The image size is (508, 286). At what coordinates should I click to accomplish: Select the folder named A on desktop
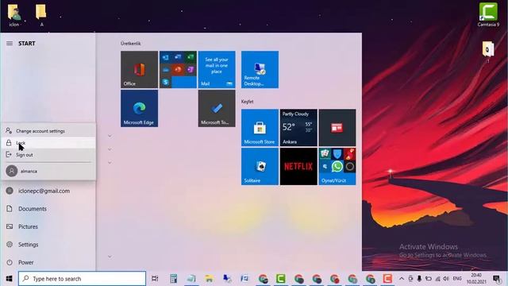41,15
